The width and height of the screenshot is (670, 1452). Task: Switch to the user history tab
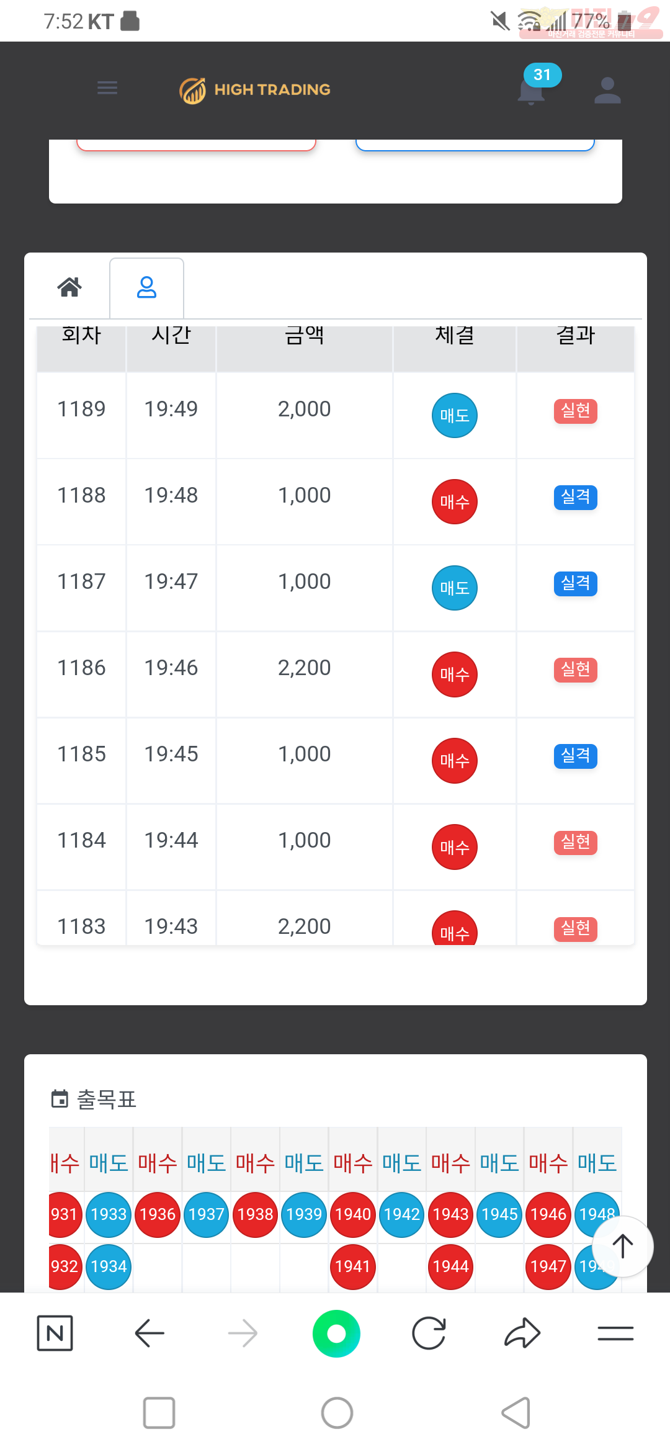tap(146, 287)
